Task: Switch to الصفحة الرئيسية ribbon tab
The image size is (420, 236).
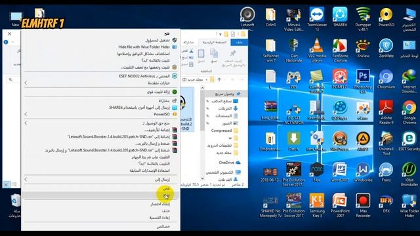Action: point(215,42)
